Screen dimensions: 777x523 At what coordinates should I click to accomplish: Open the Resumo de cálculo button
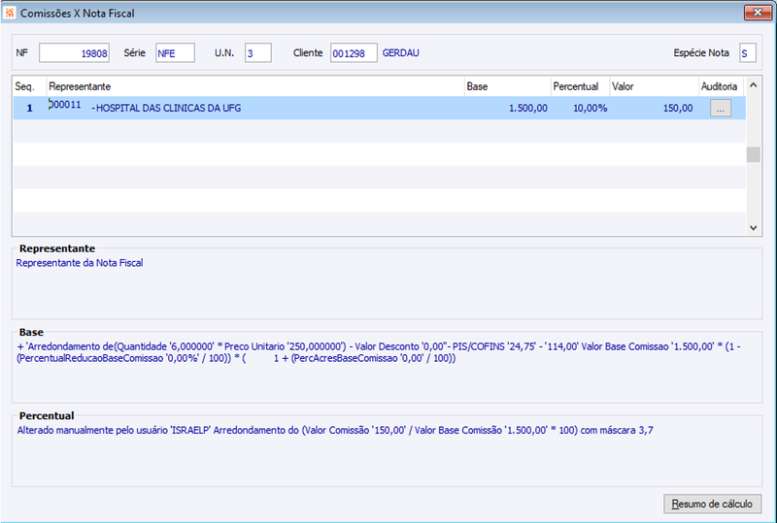click(712, 504)
